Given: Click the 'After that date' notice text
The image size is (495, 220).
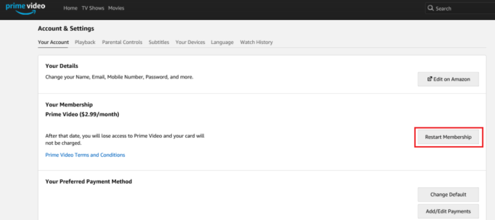Looking at the screenshot, I should click(x=125, y=139).
